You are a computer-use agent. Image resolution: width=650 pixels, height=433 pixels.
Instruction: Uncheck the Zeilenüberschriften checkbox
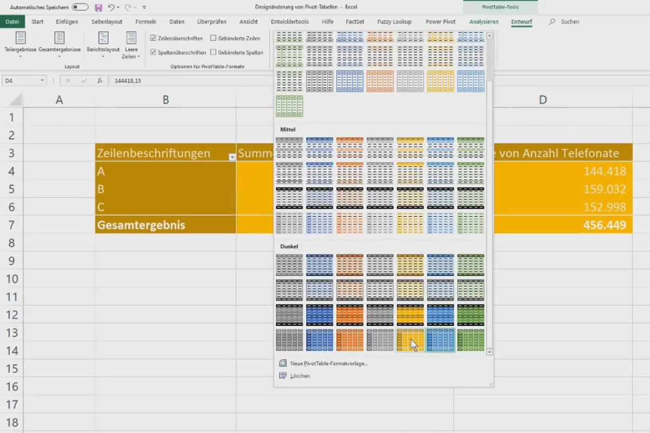(x=153, y=38)
